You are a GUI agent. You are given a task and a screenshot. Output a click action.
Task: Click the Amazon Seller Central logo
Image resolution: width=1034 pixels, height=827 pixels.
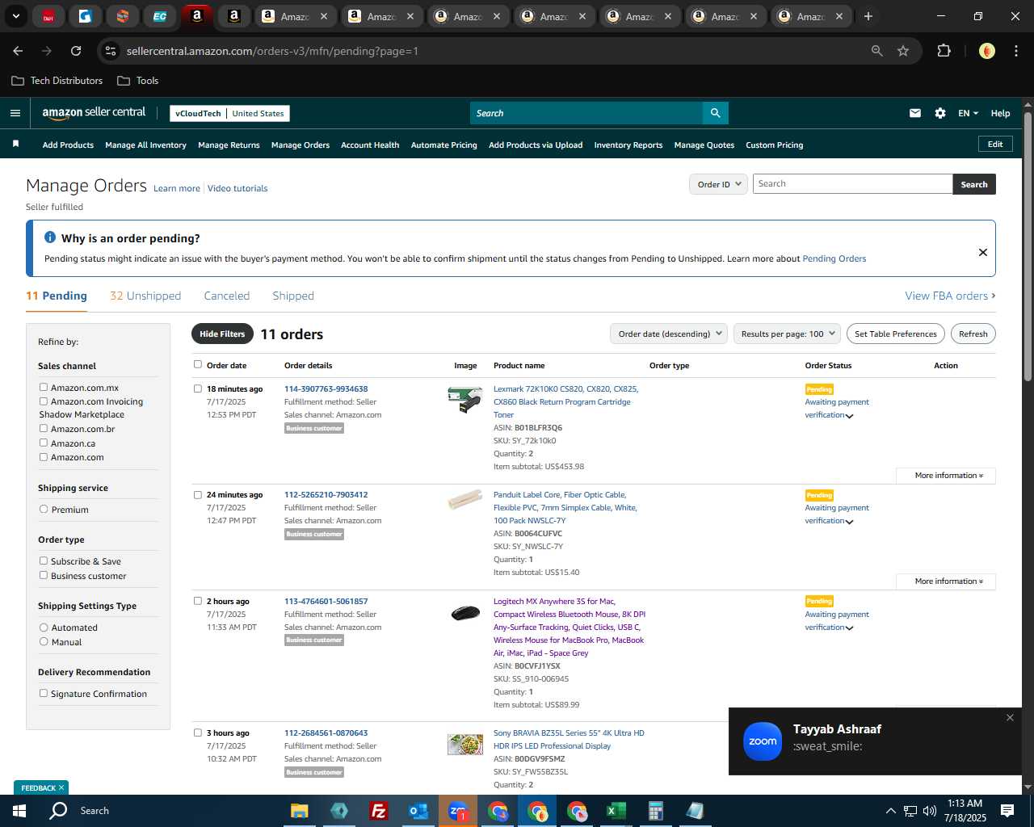94,113
